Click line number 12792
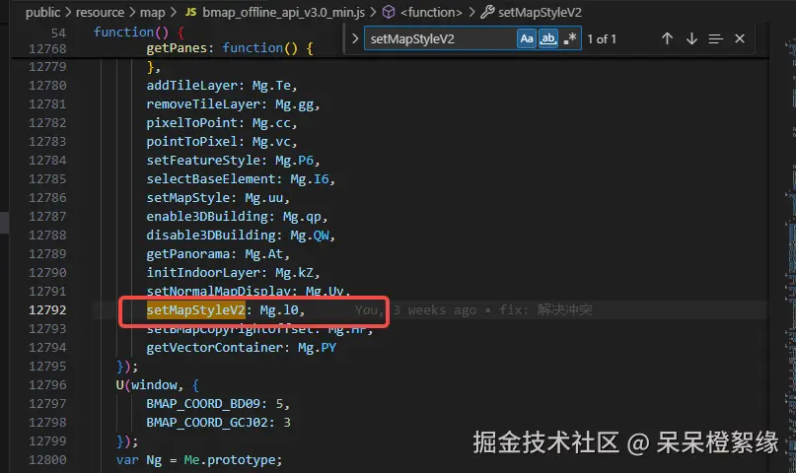 click(47, 309)
